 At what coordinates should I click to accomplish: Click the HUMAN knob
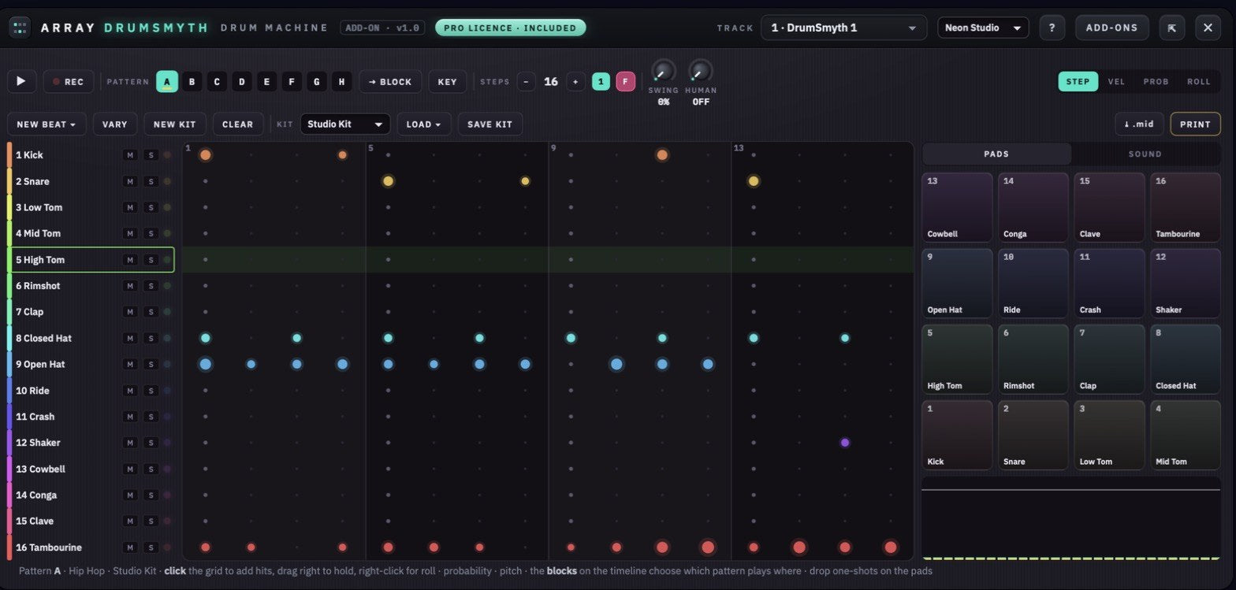pos(700,71)
